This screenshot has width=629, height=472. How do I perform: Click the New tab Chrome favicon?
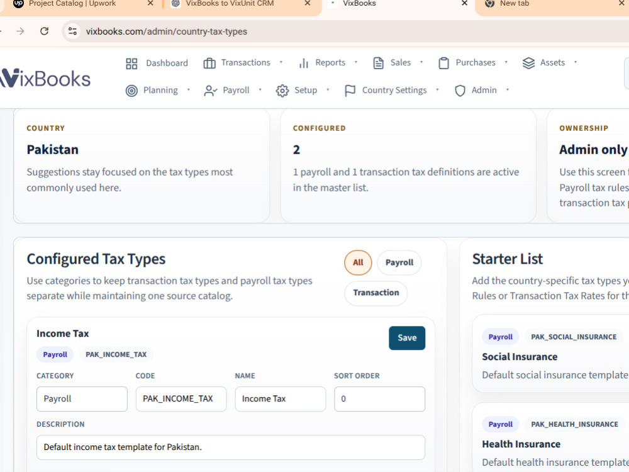click(x=489, y=4)
